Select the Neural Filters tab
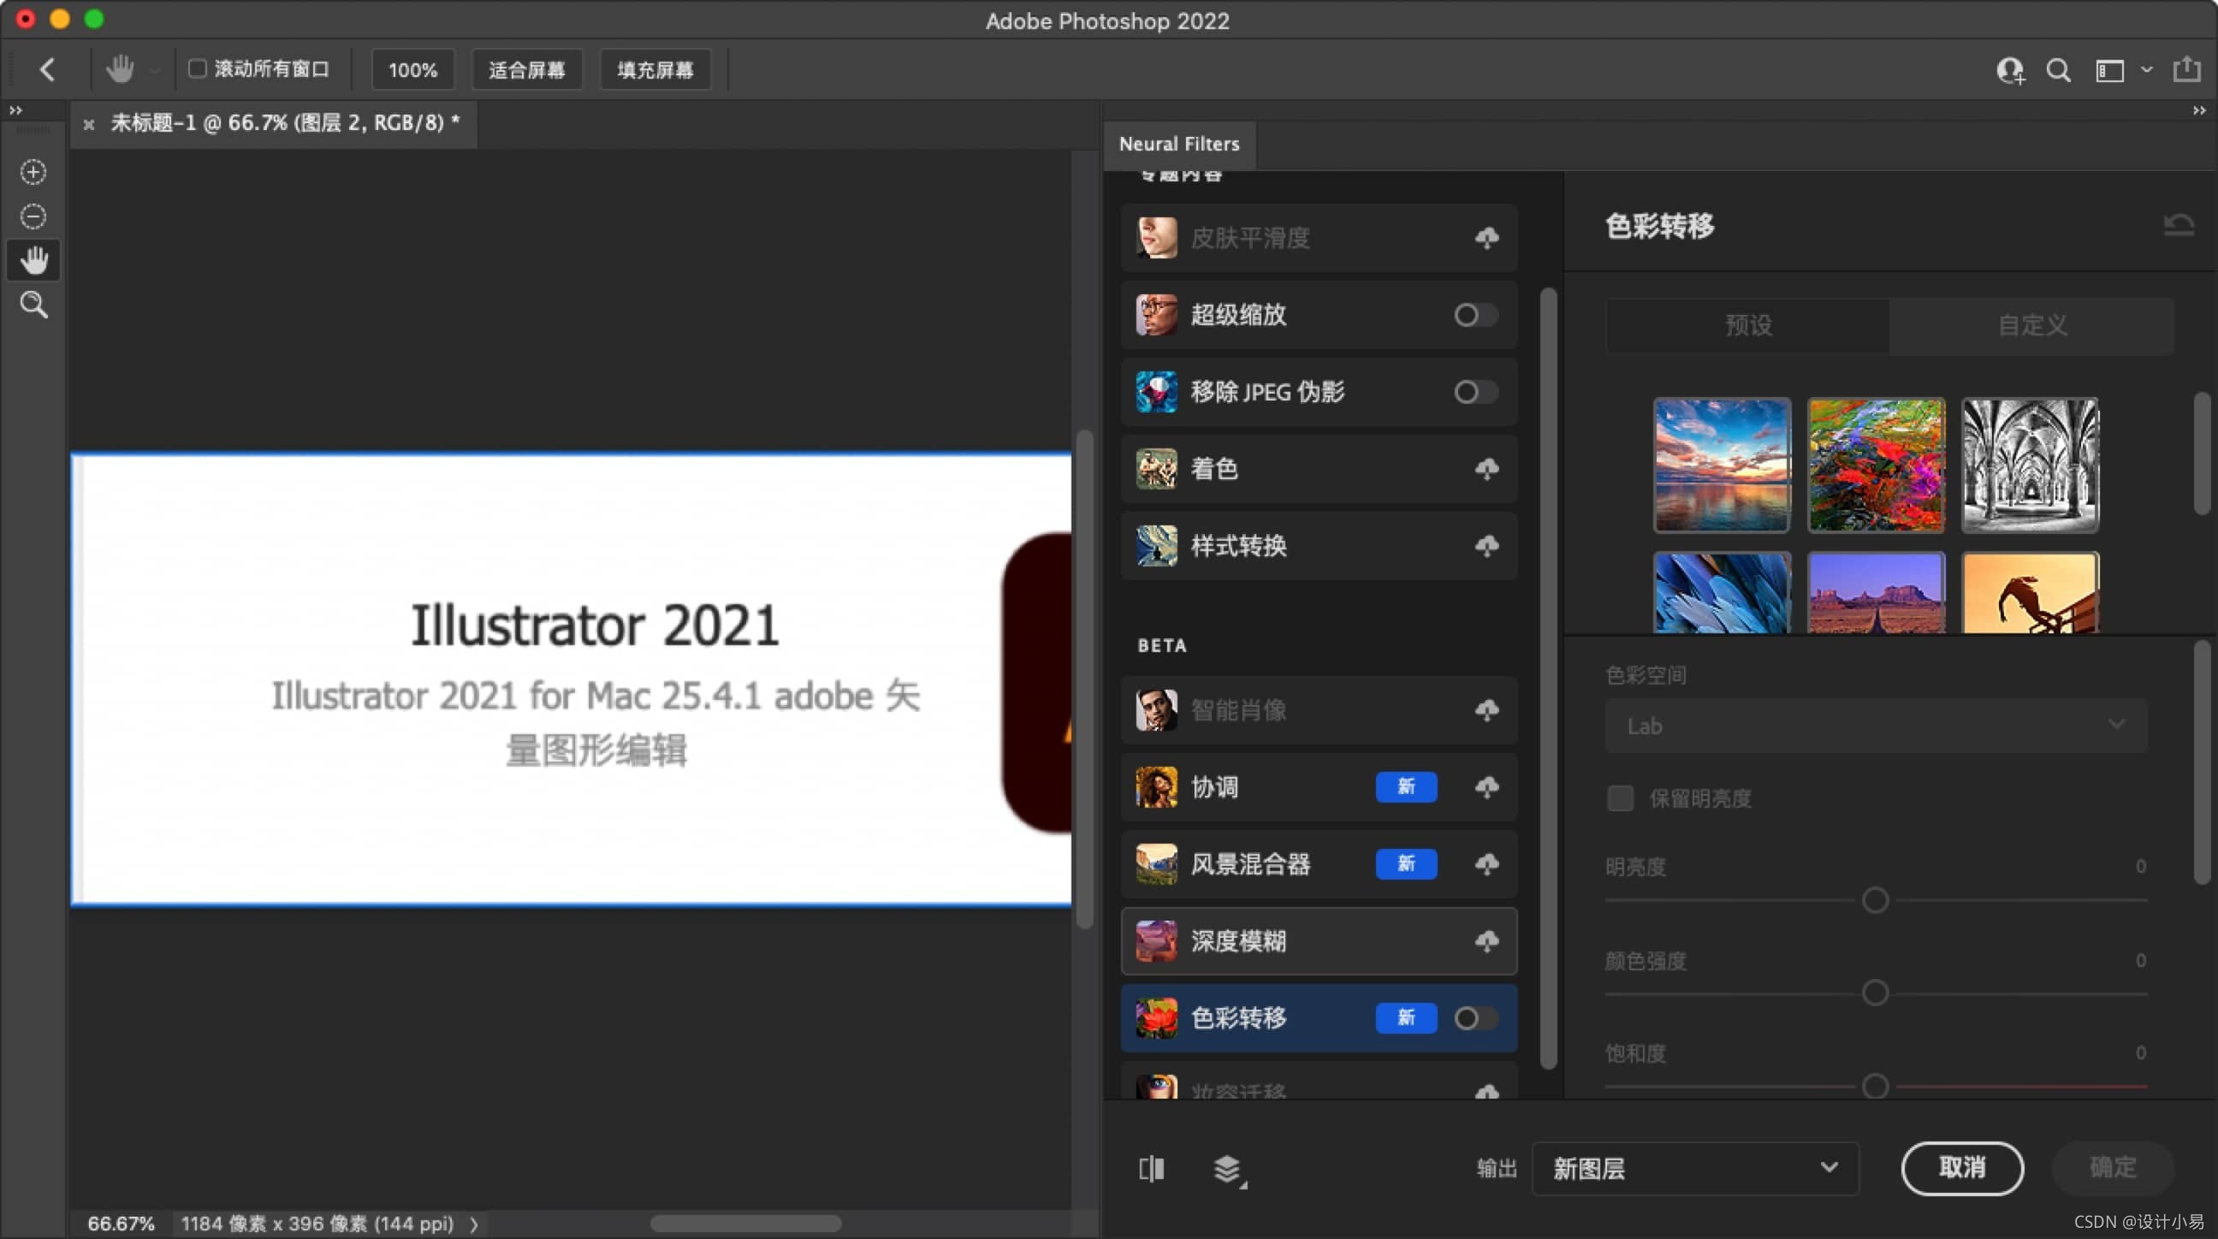 pos(1179,144)
